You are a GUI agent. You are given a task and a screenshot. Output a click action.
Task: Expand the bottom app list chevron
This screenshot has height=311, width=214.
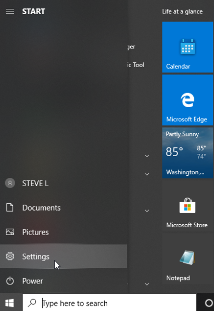[x=147, y=284]
